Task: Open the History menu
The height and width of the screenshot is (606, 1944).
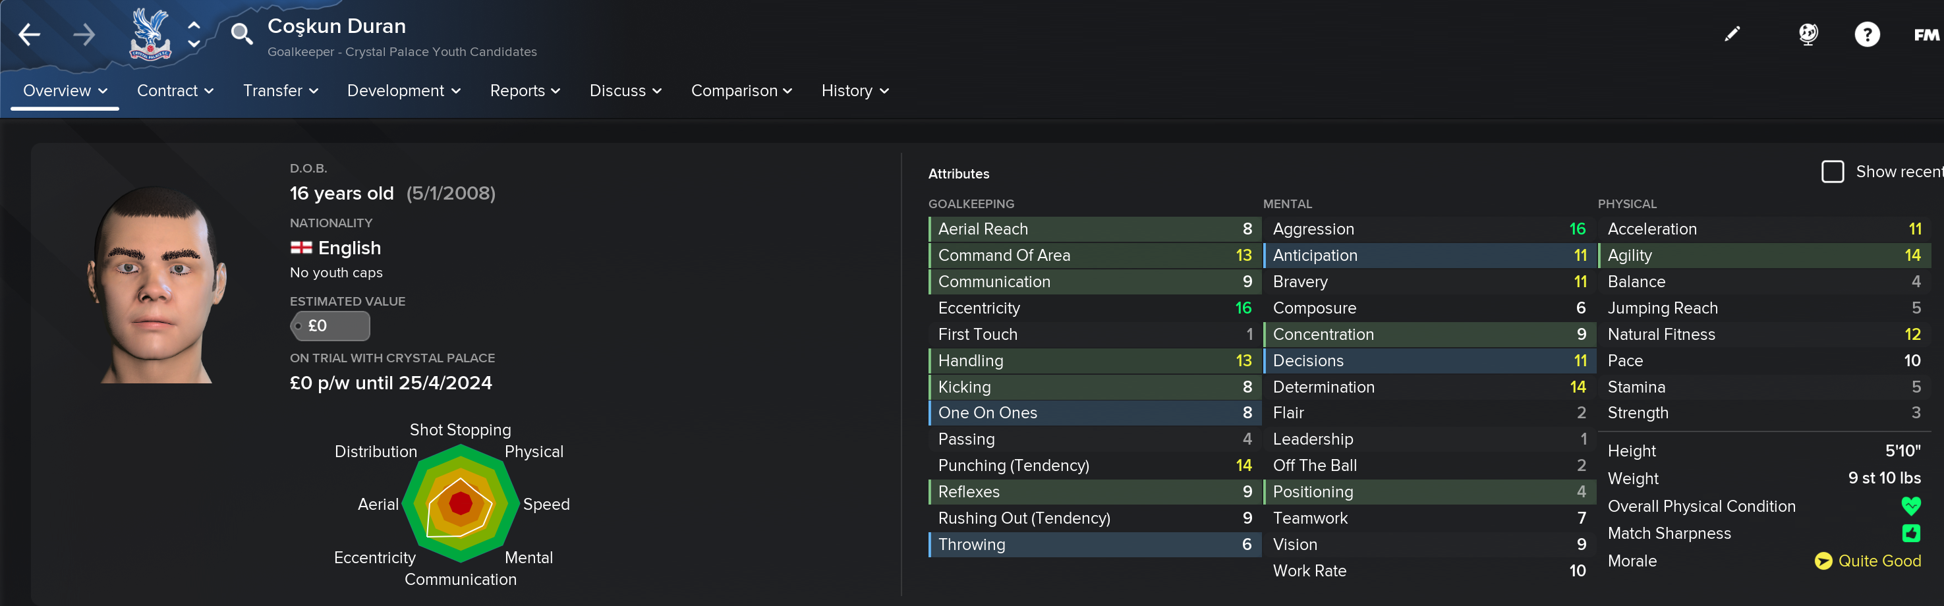Action: pyautogui.click(x=854, y=92)
